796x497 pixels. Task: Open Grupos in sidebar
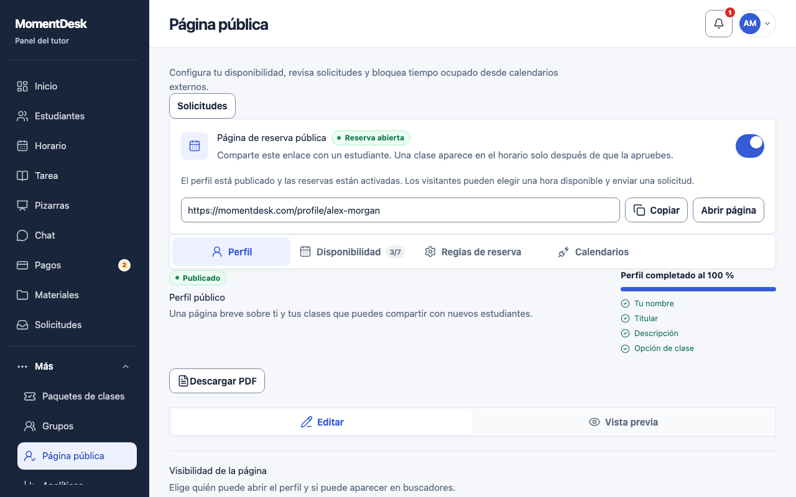coord(77,426)
